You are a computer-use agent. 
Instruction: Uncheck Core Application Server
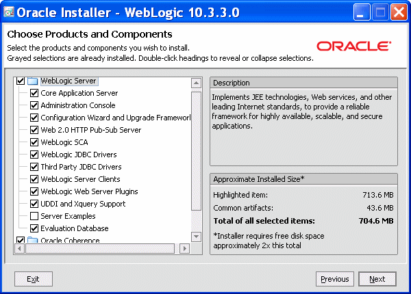click(x=34, y=93)
